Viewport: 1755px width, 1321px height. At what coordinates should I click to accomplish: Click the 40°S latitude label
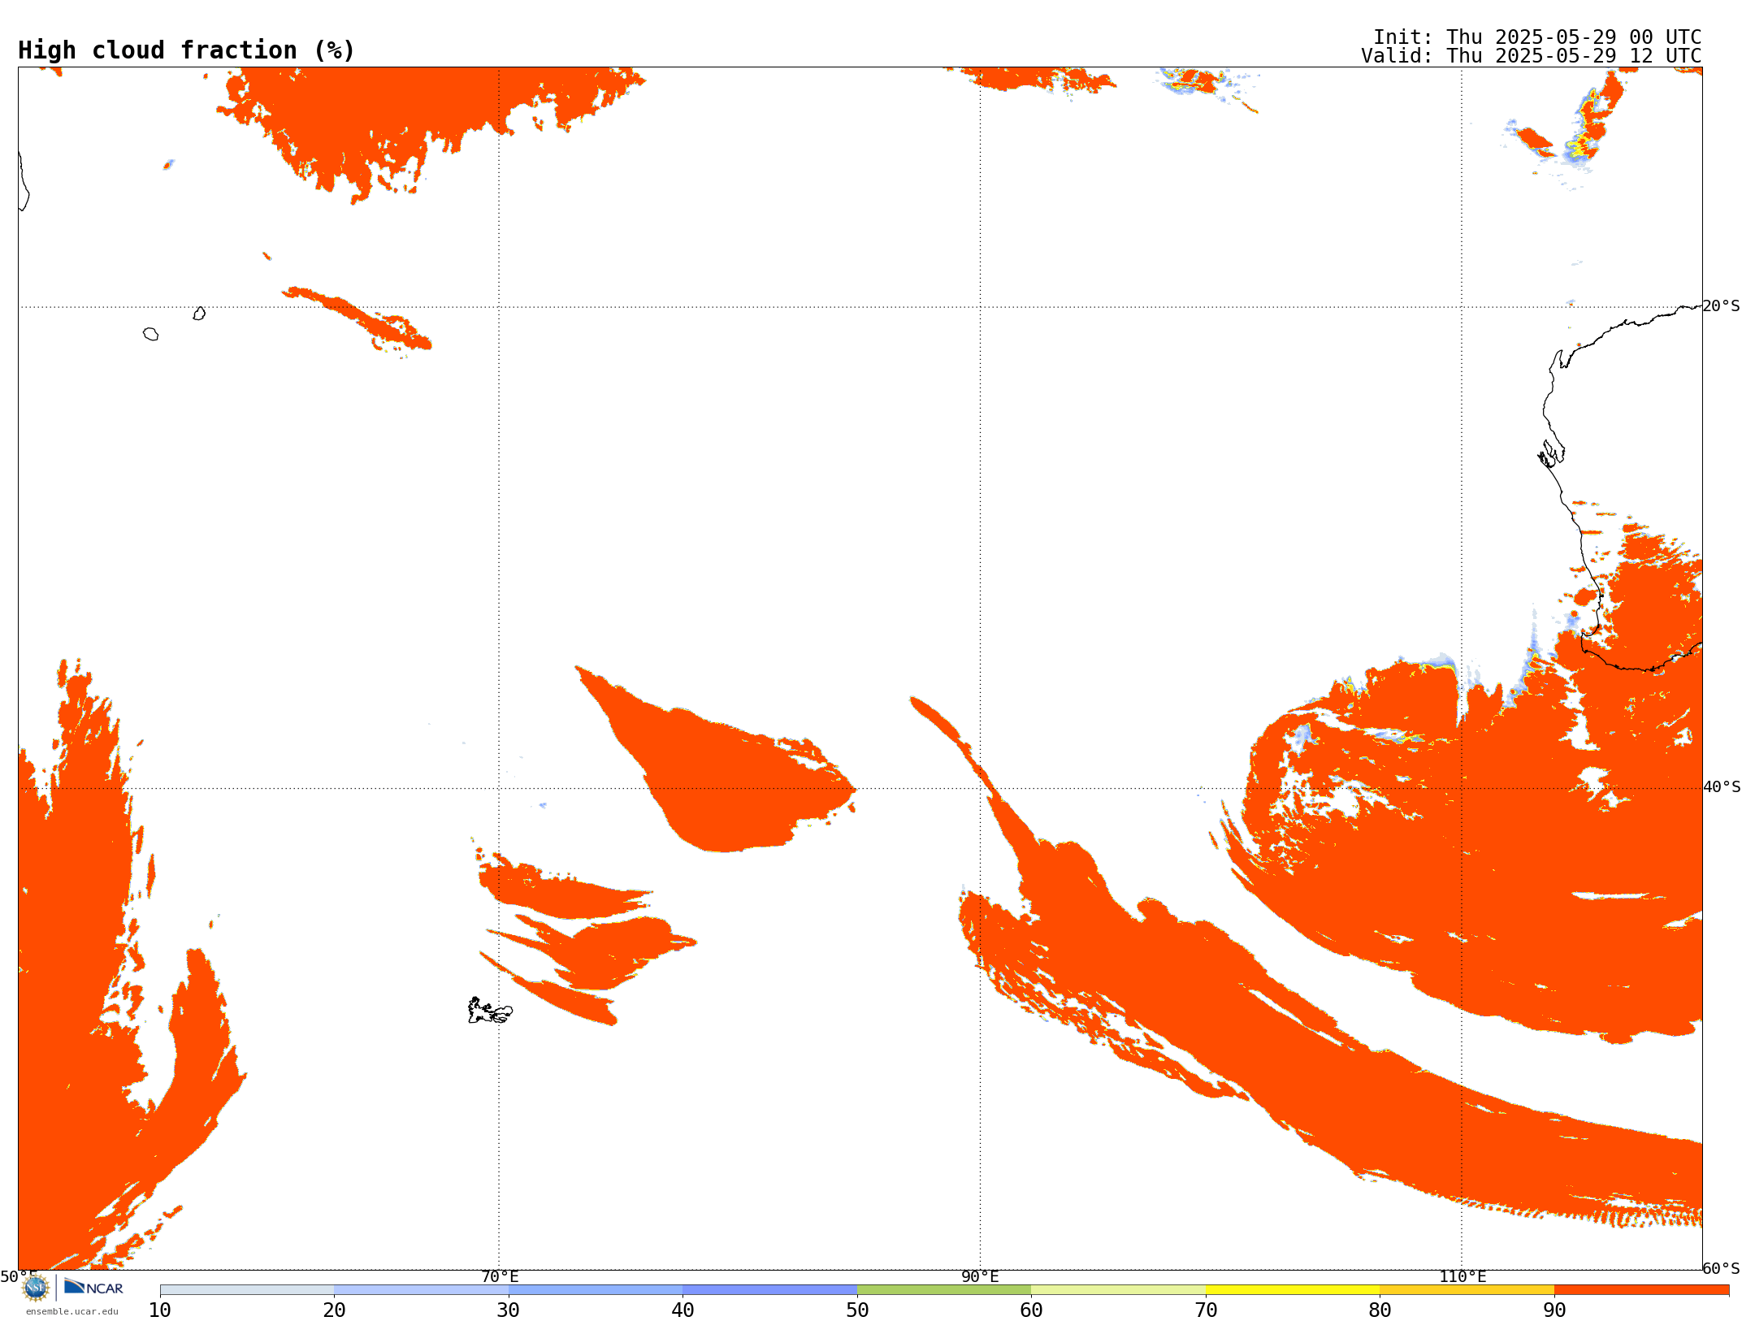tap(1722, 787)
